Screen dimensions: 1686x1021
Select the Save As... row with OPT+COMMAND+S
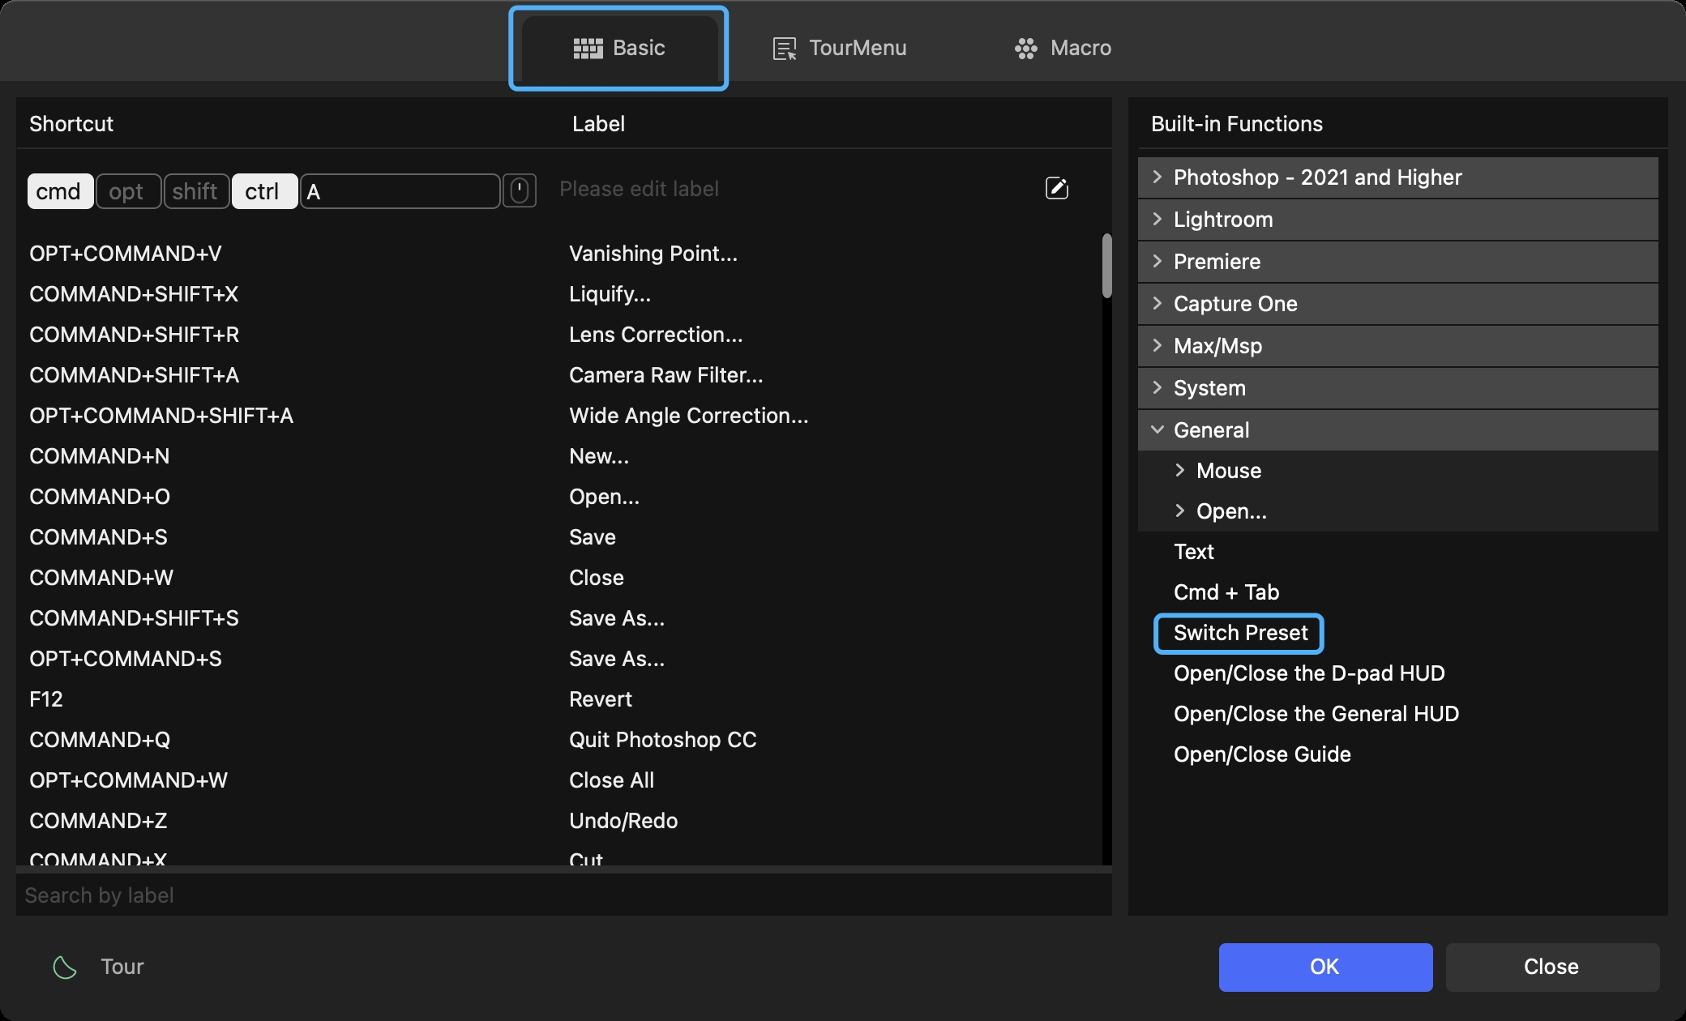[559, 659]
